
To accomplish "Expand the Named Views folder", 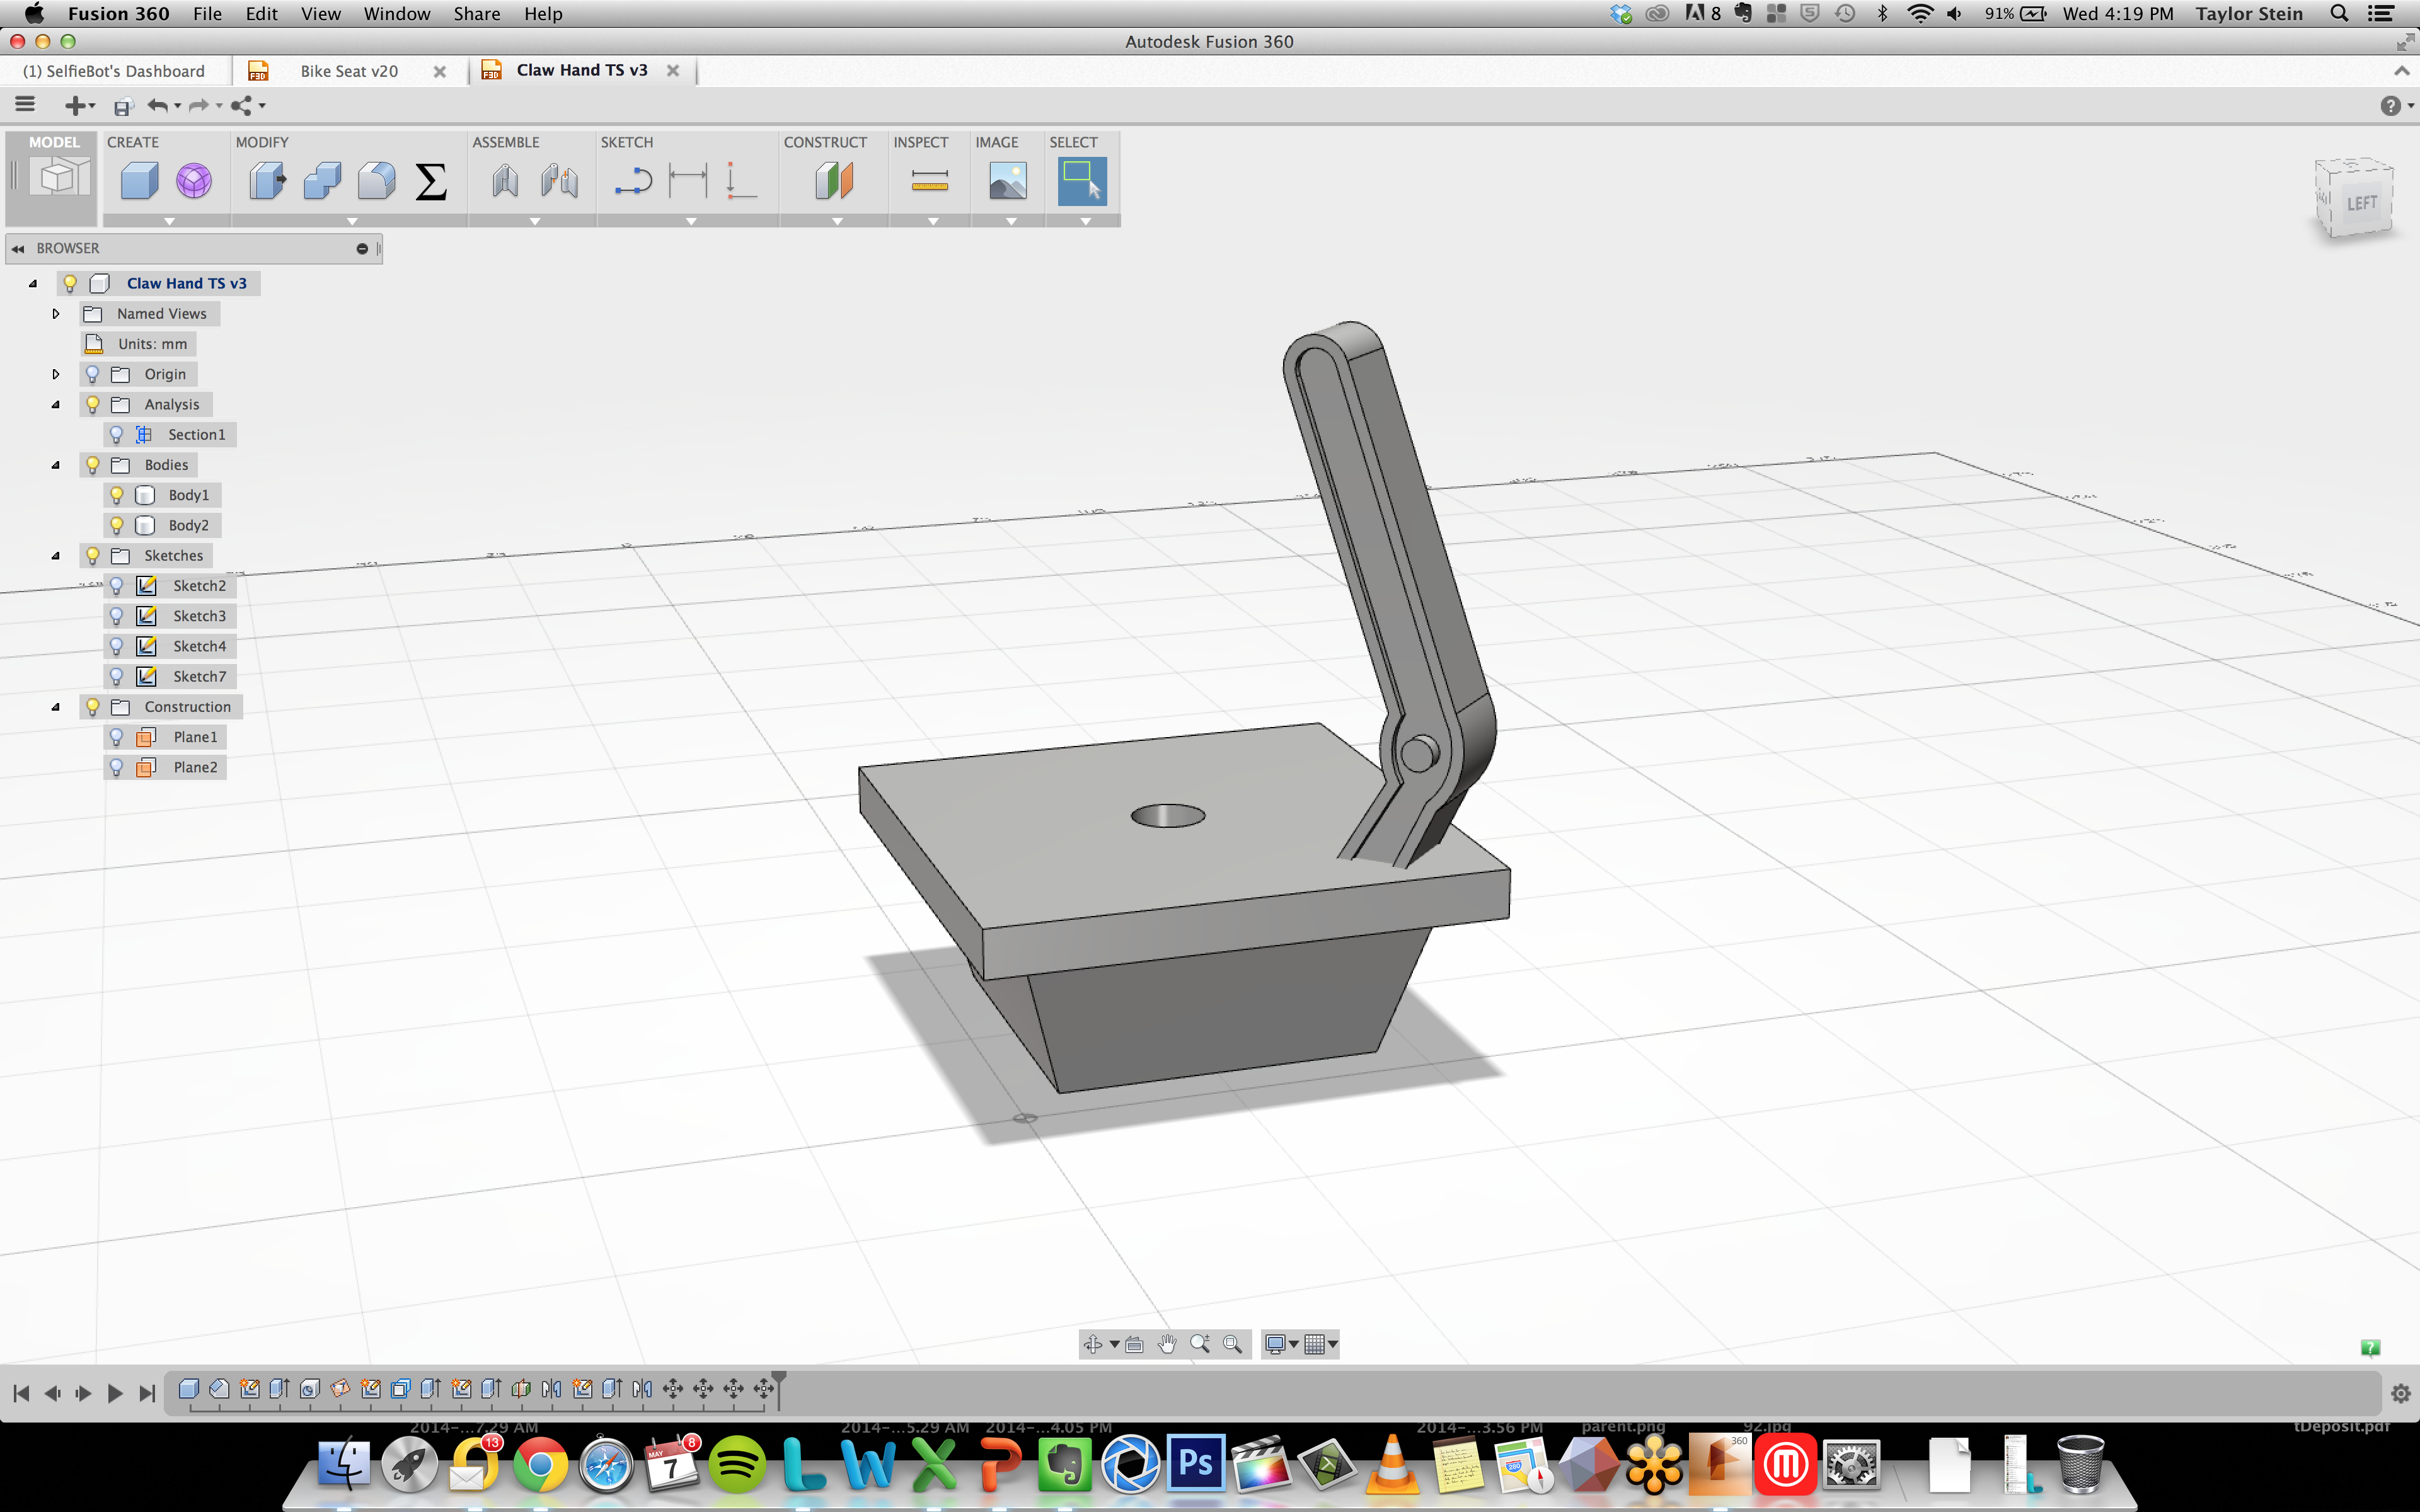I will pos(56,314).
